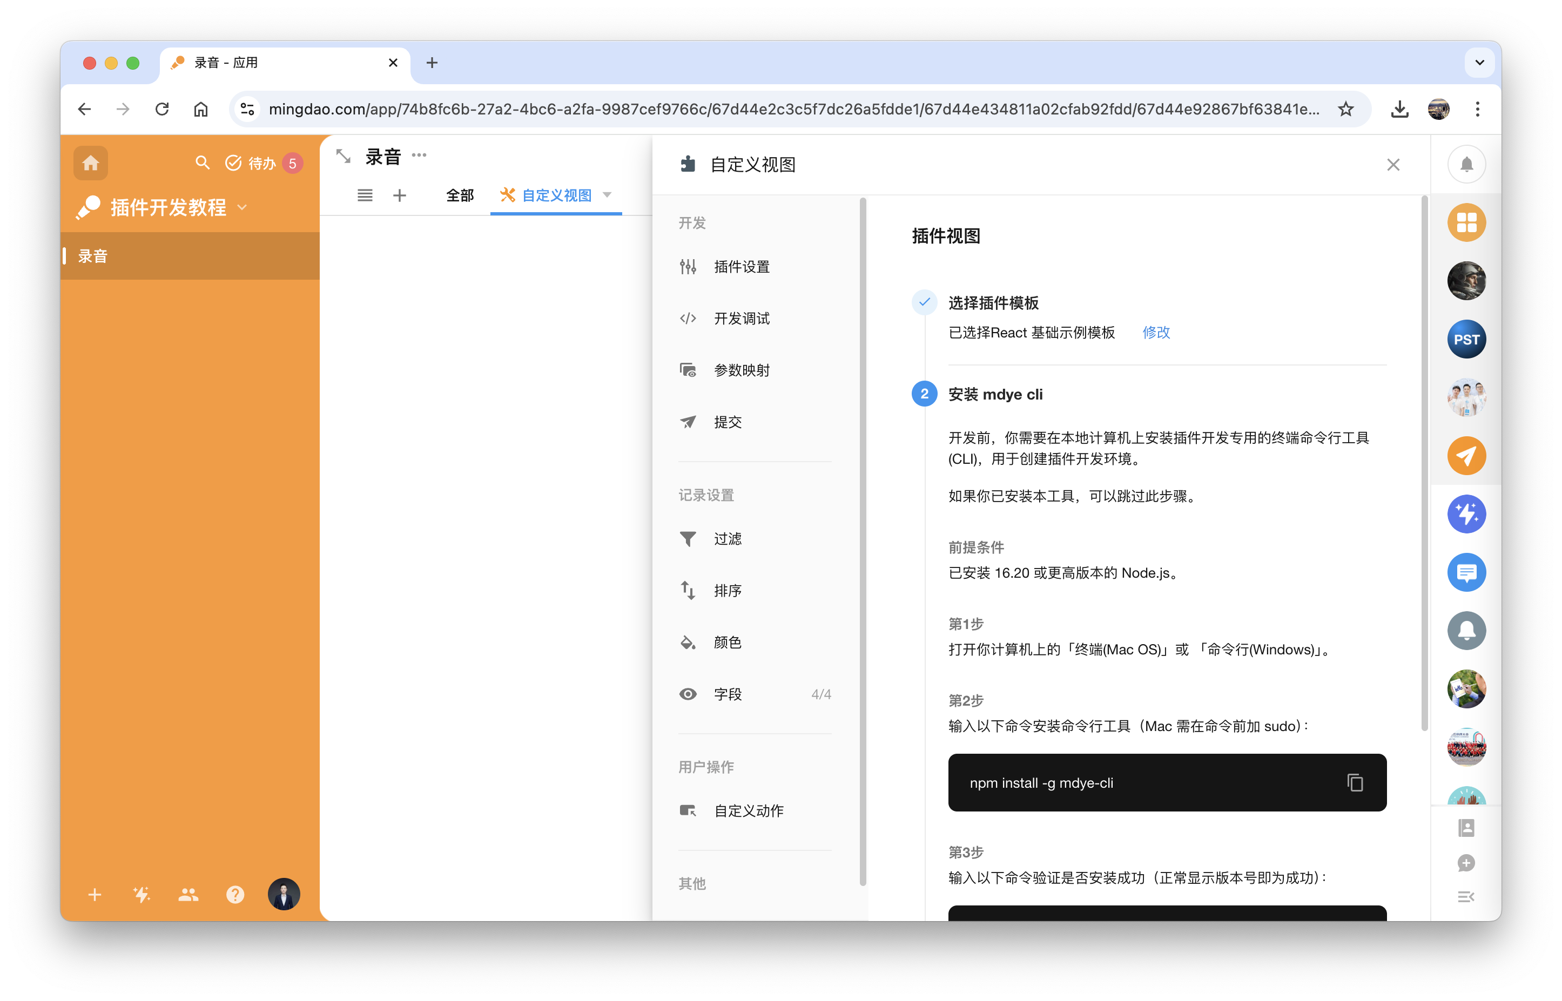The width and height of the screenshot is (1562, 1001).
Task: Open the blue chat message icon
Action: point(1466,572)
